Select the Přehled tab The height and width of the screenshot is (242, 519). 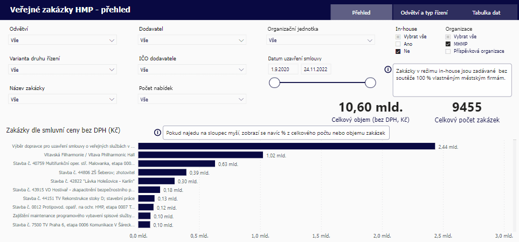[x=361, y=12]
